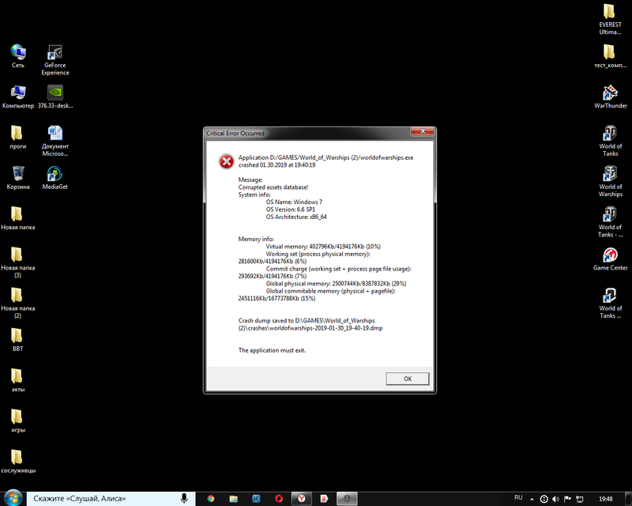This screenshot has height=506, width=632.
Task: Switch to World of Warships taskbar button
Action: [347, 499]
